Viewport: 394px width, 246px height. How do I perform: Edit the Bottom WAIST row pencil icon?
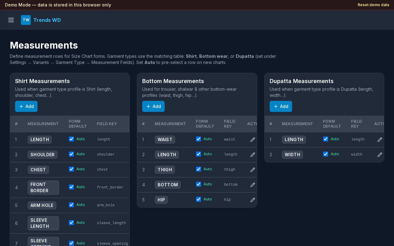[253, 140]
